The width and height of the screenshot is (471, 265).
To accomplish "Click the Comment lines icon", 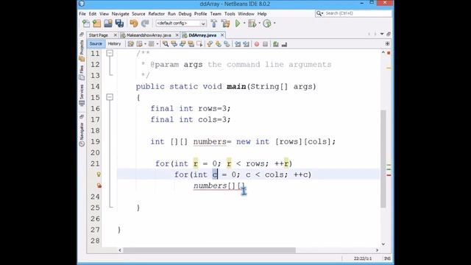I will [275, 44].
